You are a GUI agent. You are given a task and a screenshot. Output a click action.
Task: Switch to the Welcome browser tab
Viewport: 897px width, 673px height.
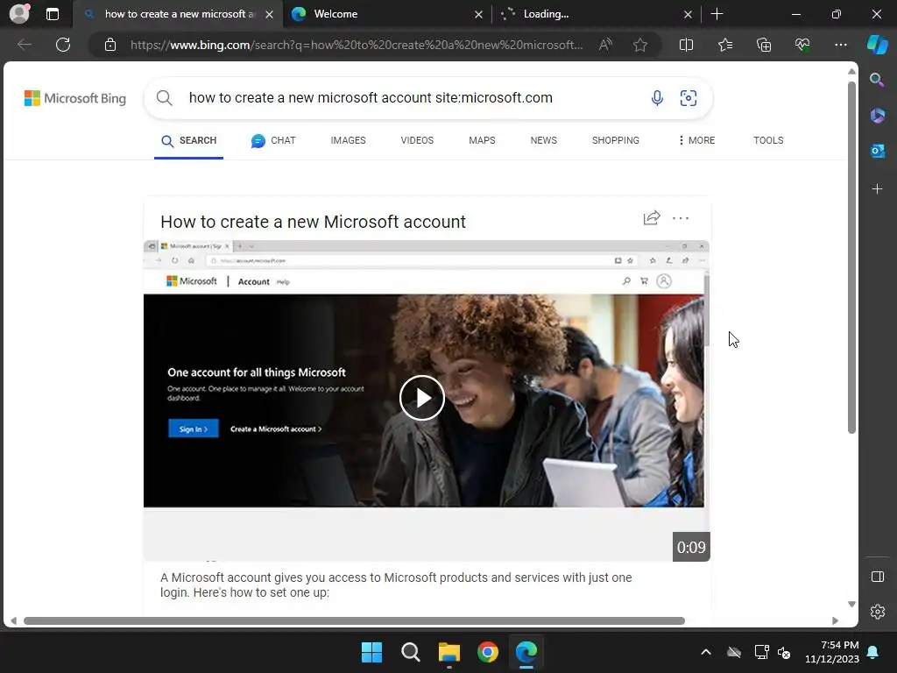pos(388,14)
